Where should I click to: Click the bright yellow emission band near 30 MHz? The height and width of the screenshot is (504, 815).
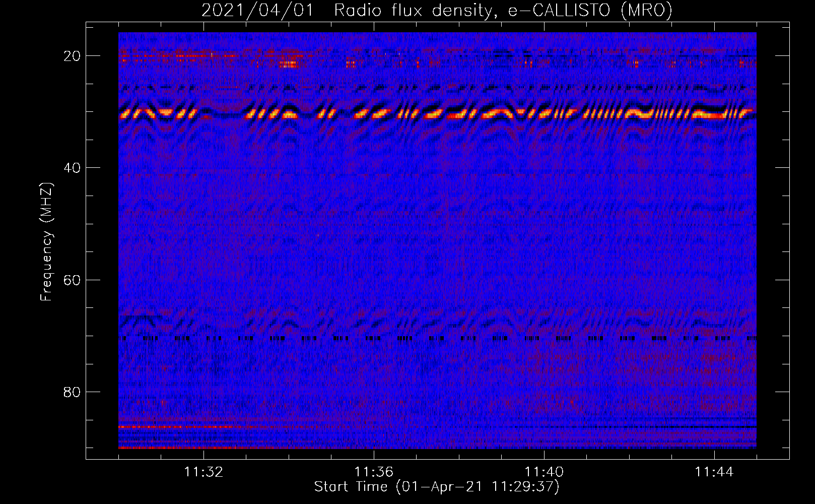pyautogui.click(x=437, y=113)
